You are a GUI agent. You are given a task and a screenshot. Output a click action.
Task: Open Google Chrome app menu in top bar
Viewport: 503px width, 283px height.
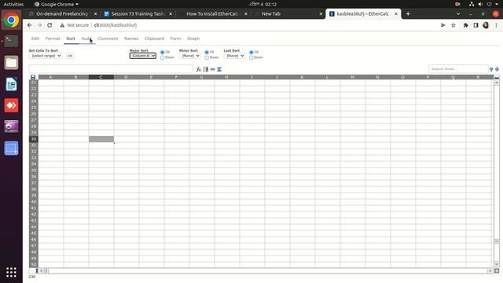57,4
